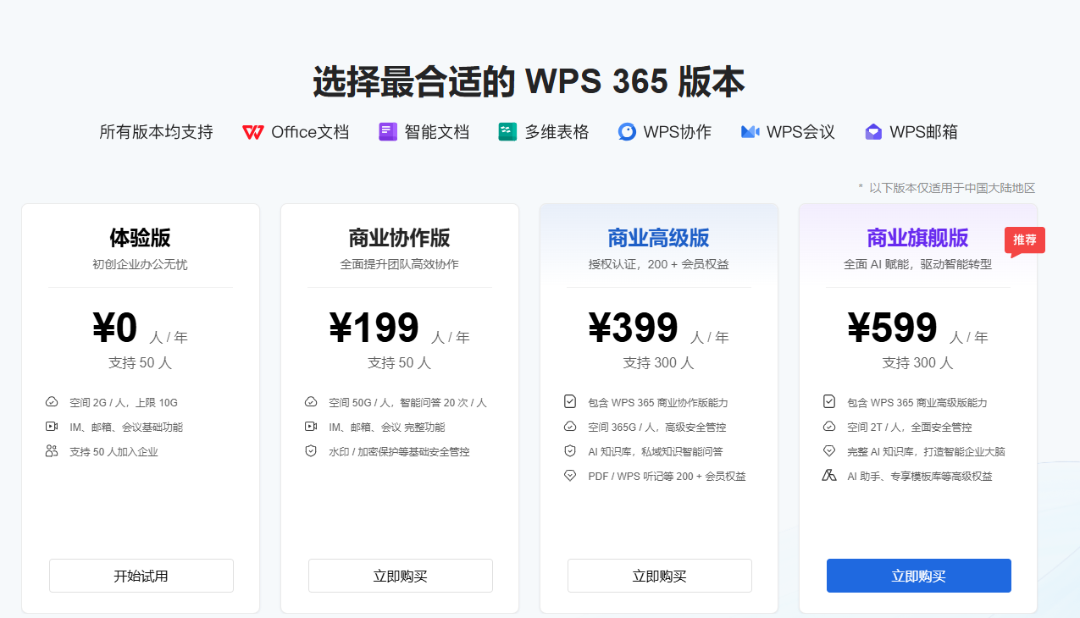
Task: Click the red 推荐 badge
Action: coord(1025,241)
